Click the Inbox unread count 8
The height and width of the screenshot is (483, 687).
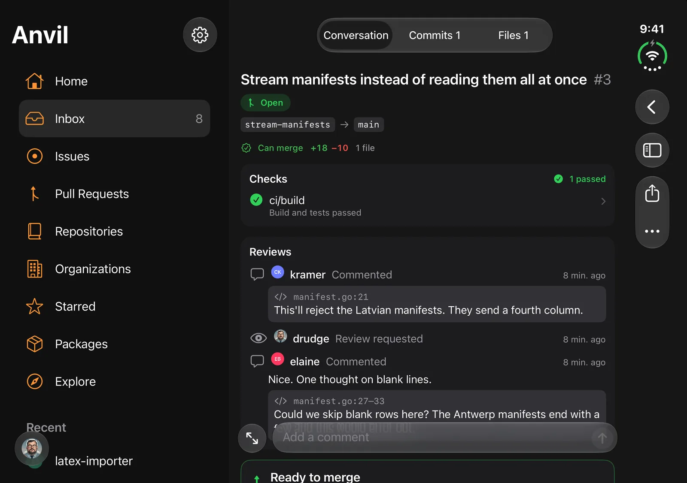199,119
